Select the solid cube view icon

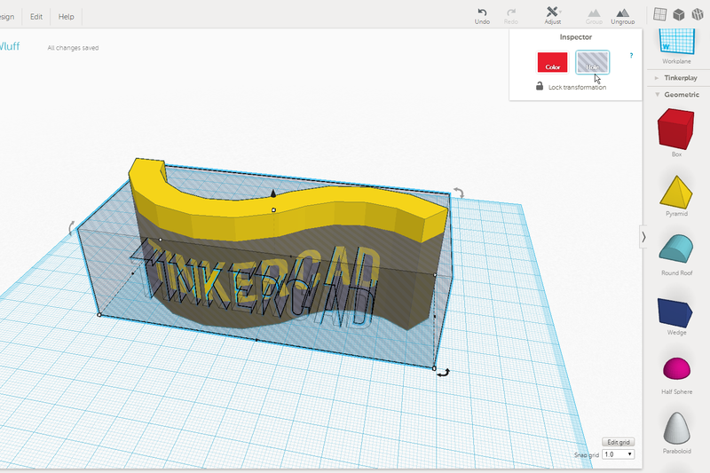coord(678,15)
